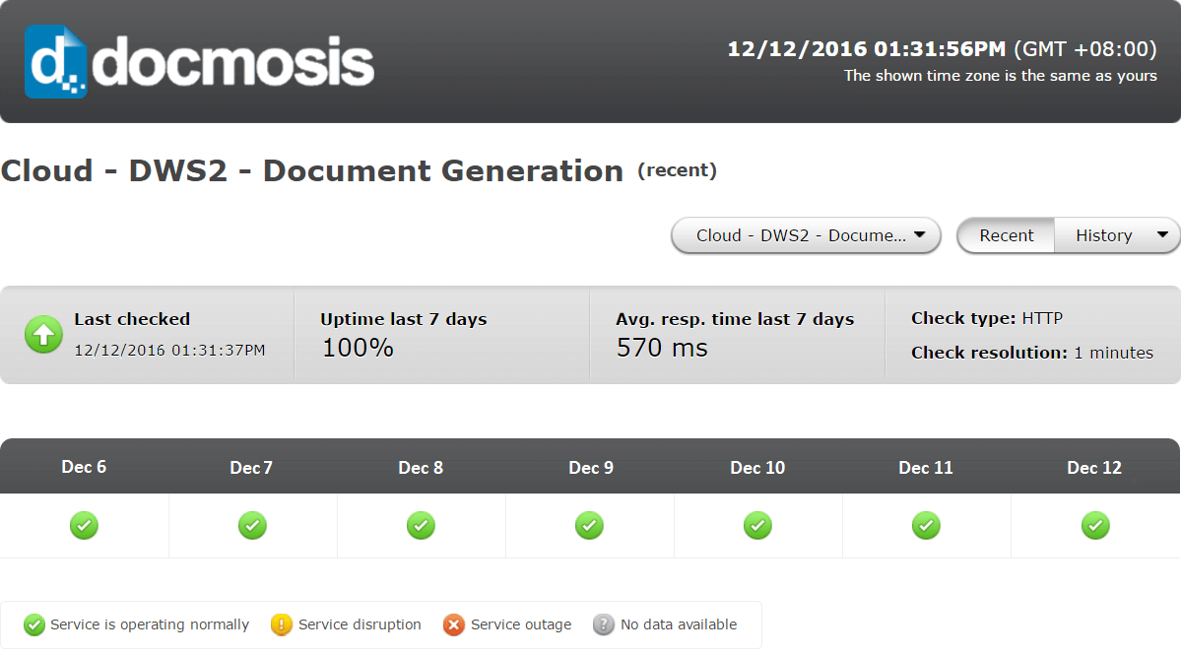Click the Uptime last 7 days heading
The height and width of the screenshot is (656, 1181).
click(x=404, y=319)
